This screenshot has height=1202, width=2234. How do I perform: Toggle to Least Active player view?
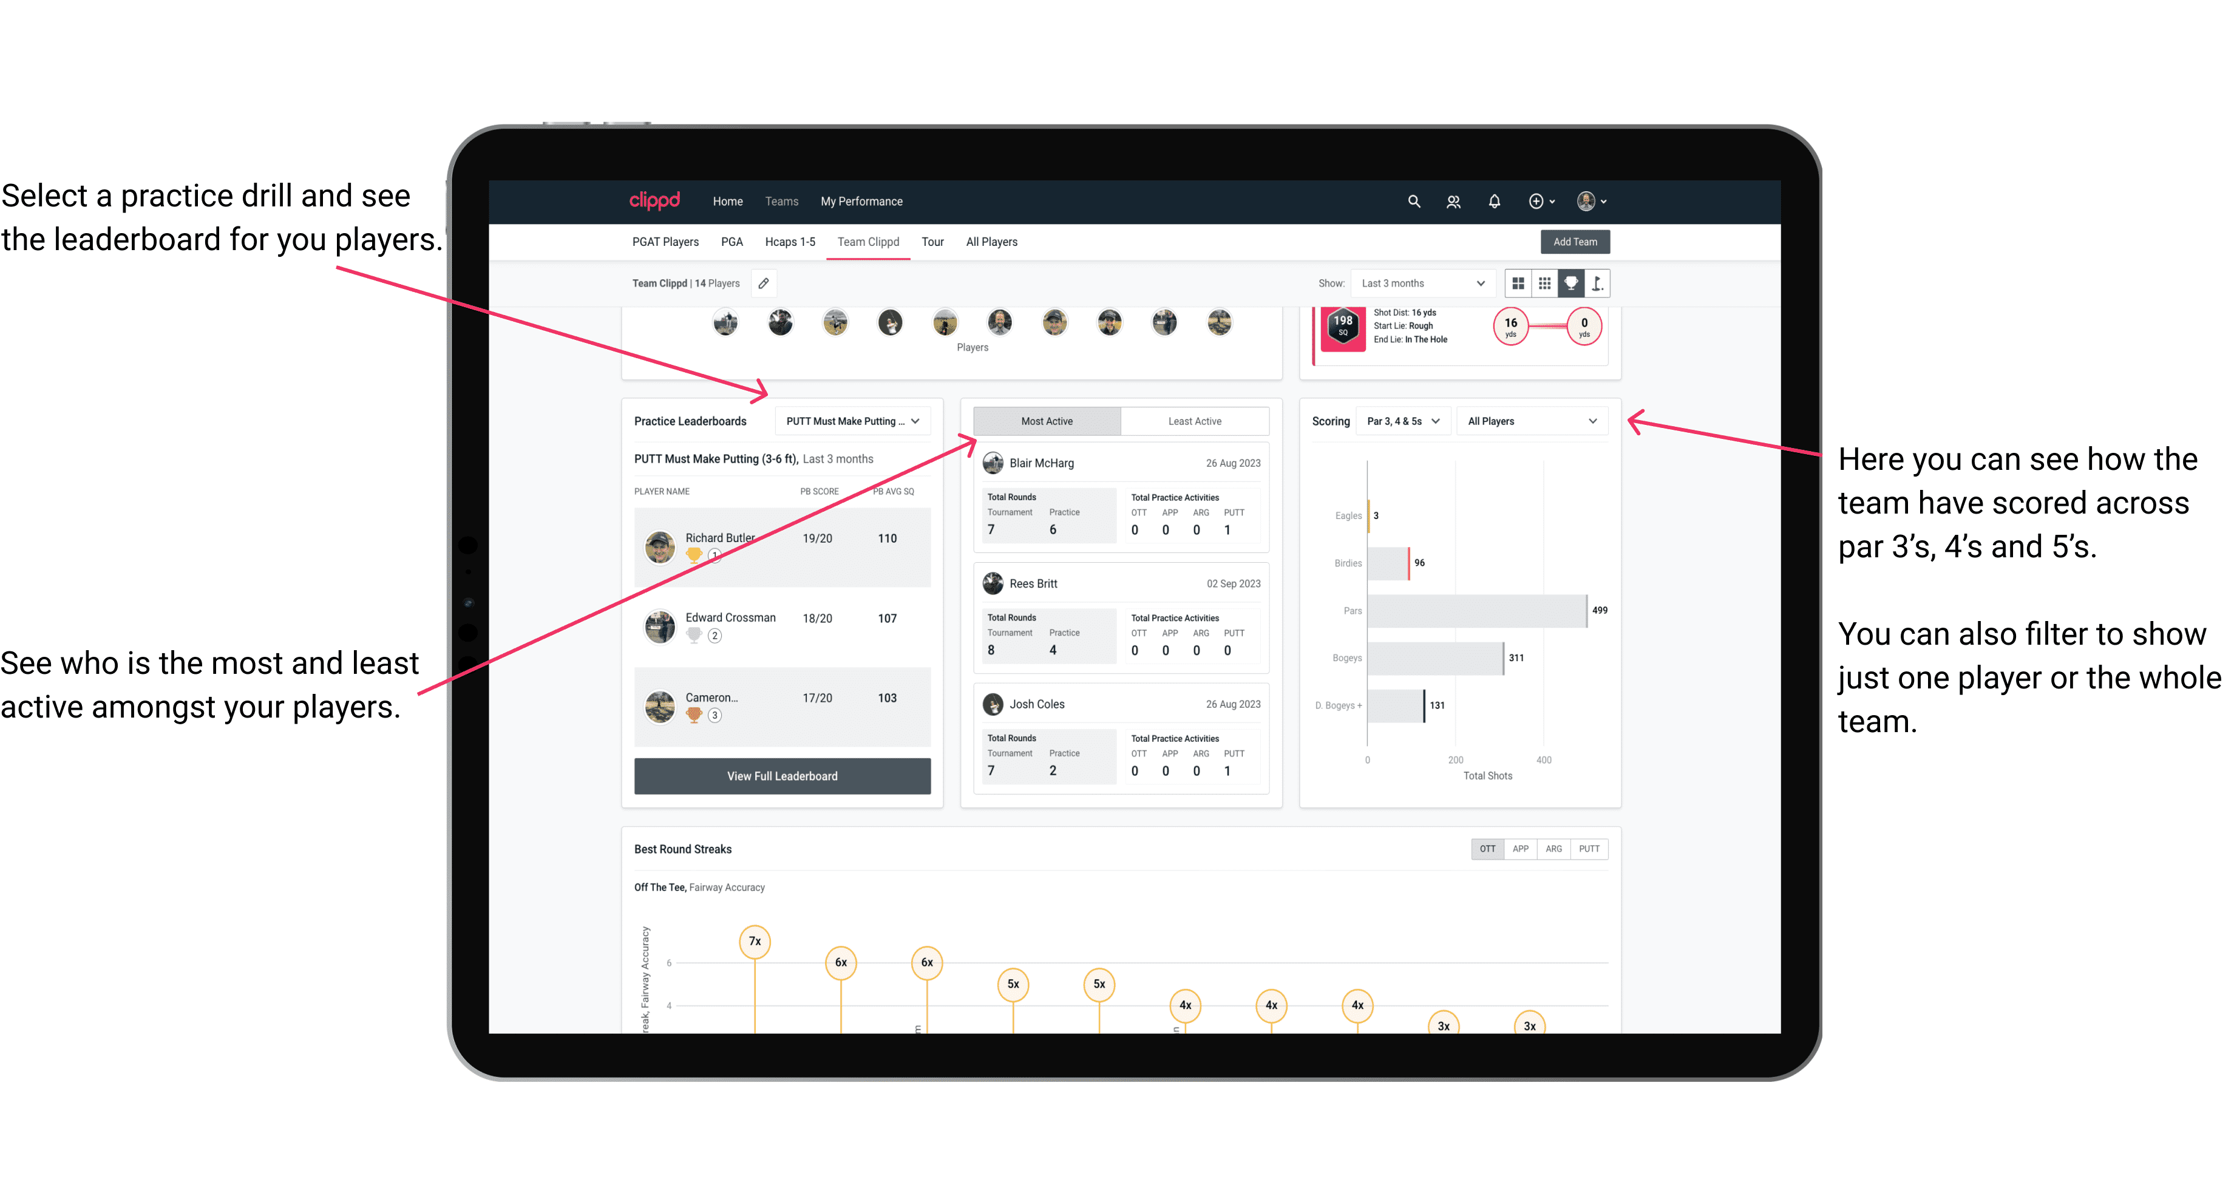[1195, 422]
